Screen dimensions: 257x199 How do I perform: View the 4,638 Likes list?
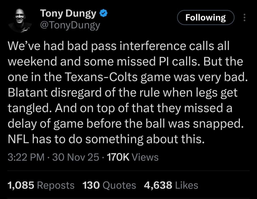[x=171, y=185]
